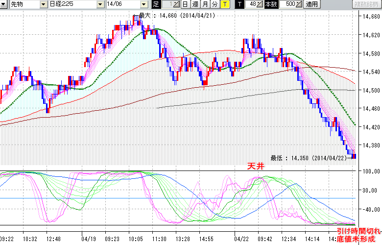Viewport: 382px width, 245px height.
Task: Toggle the yellow T tick button
Action: (225, 4)
